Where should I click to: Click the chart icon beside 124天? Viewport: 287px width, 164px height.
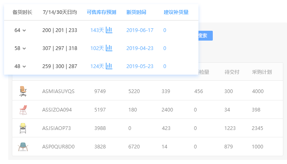pyautogui.click(x=109, y=66)
